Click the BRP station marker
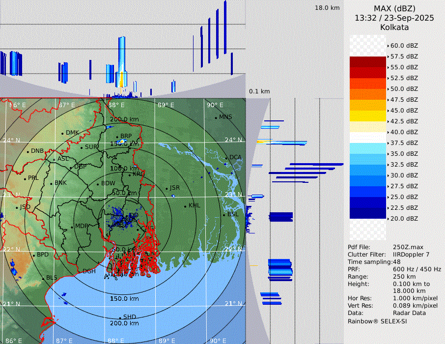 [x=117, y=137]
